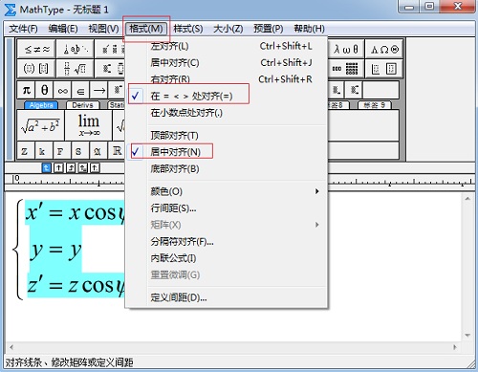This screenshot has height=372, width=478.
Task: Insert the square root of a²+b² expression
Action: click(40, 125)
